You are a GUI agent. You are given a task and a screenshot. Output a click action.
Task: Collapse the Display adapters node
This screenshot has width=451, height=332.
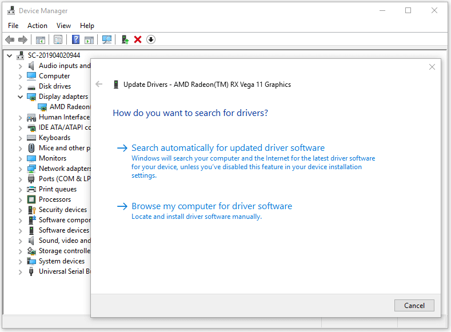click(x=20, y=97)
